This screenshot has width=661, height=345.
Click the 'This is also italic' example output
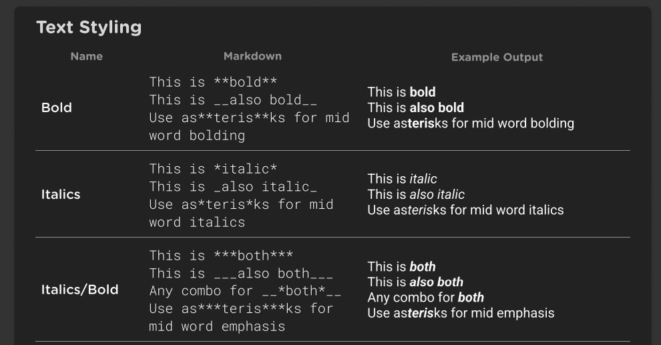click(416, 195)
